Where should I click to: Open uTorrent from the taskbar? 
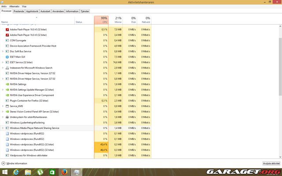(40, 172)
